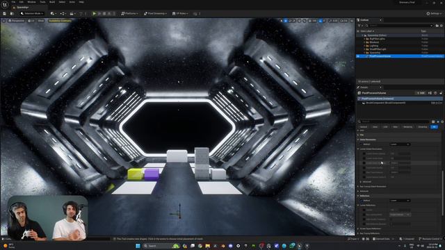Enable Lumen Scene Detail override checkbox
This screenshot has width=445, height=250.
[364, 158]
